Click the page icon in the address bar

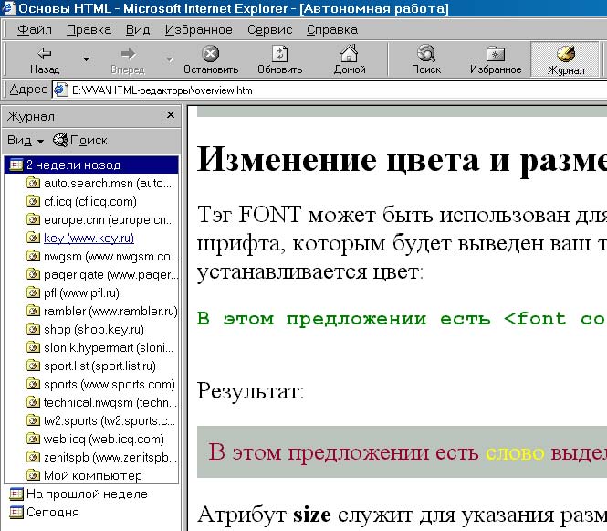point(61,90)
